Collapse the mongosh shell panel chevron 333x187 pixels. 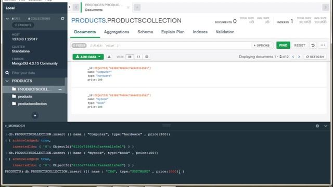[326, 126]
